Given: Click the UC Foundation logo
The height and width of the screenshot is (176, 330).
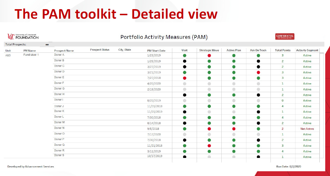Looking at the screenshot, I should pyautogui.click(x=23, y=37).
